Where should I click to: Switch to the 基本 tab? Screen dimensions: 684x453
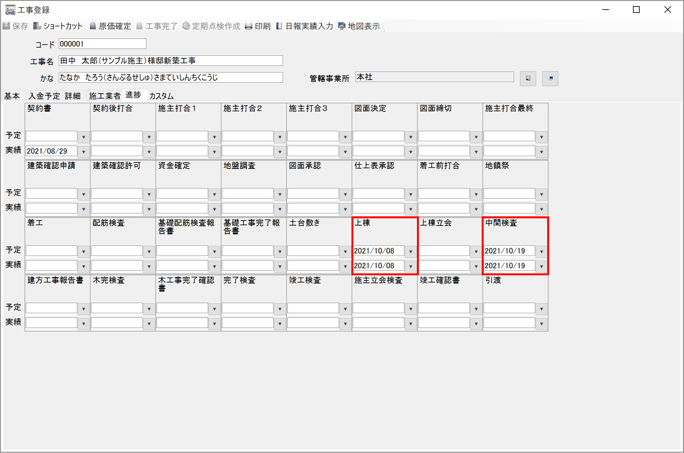[12, 96]
